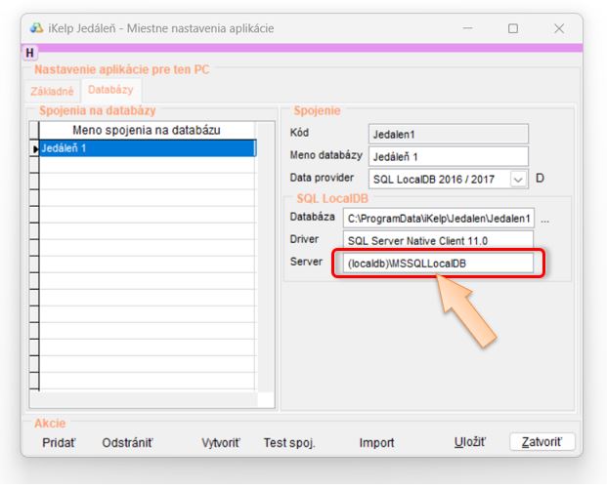Click the Driver text field

[x=438, y=240]
